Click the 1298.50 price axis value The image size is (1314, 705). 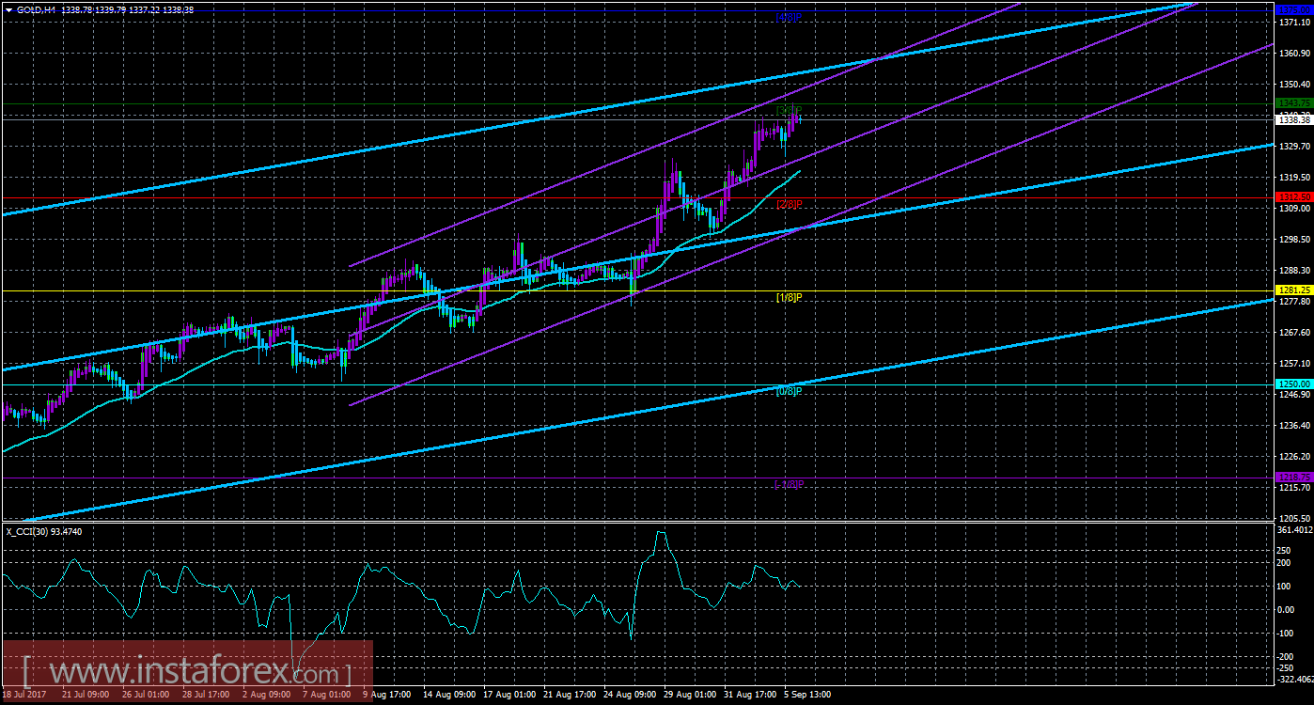coord(1293,240)
